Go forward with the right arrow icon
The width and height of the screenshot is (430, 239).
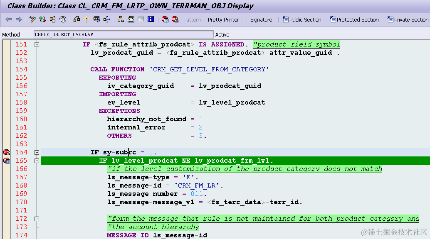(x=19, y=20)
